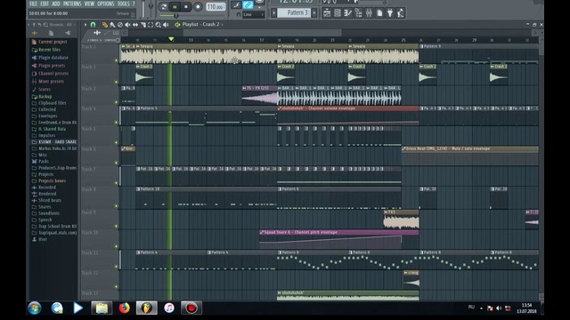Mute Track 4 using its green dot

[x=117, y=123]
